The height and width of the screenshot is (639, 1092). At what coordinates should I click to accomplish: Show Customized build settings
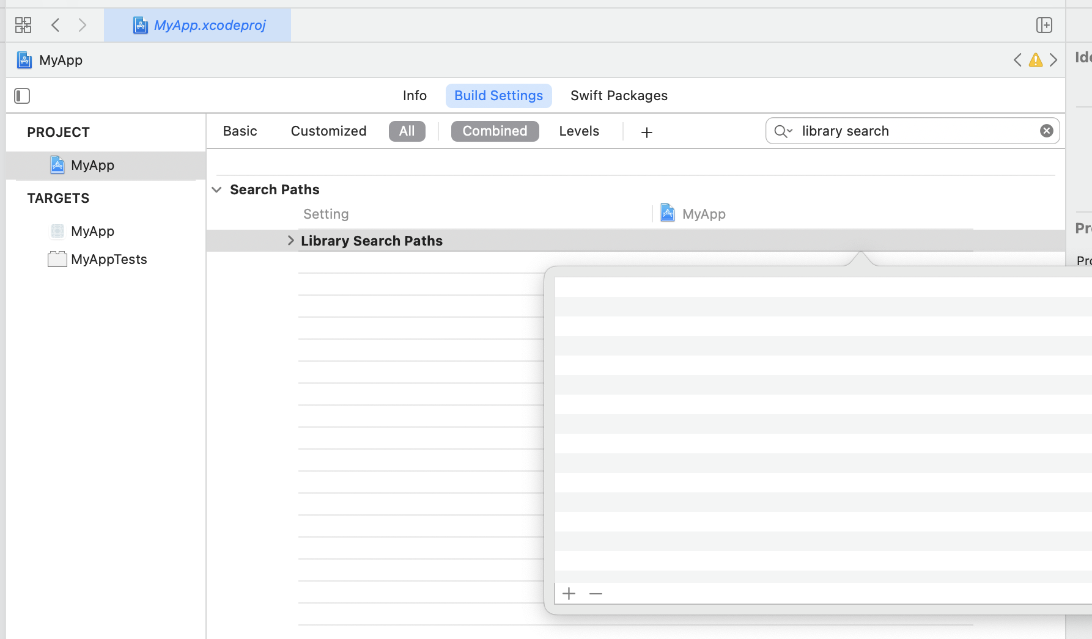(328, 131)
